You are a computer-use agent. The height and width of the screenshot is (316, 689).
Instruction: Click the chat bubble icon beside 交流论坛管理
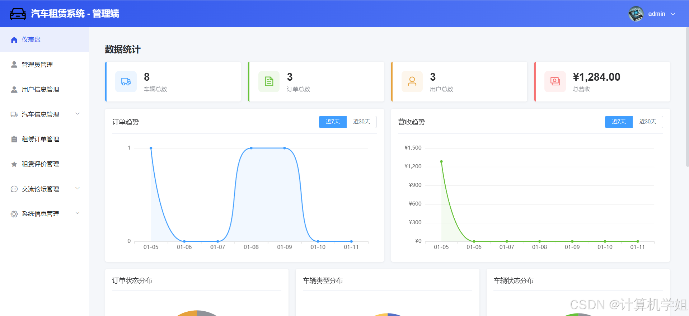14,189
